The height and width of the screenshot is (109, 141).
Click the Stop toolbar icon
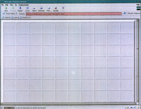(x=63, y=9)
